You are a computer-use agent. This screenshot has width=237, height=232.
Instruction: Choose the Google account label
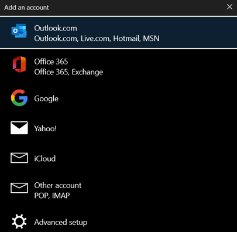pyautogui.click(x=46, y=98)
